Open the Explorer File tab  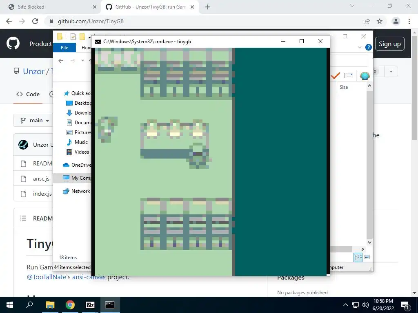tap(64, 48)
